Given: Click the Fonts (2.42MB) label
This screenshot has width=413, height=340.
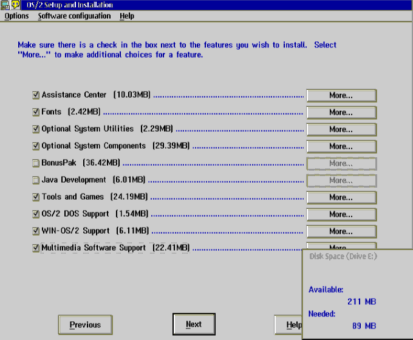Looking at the screenshot, I should pos(71,112).
